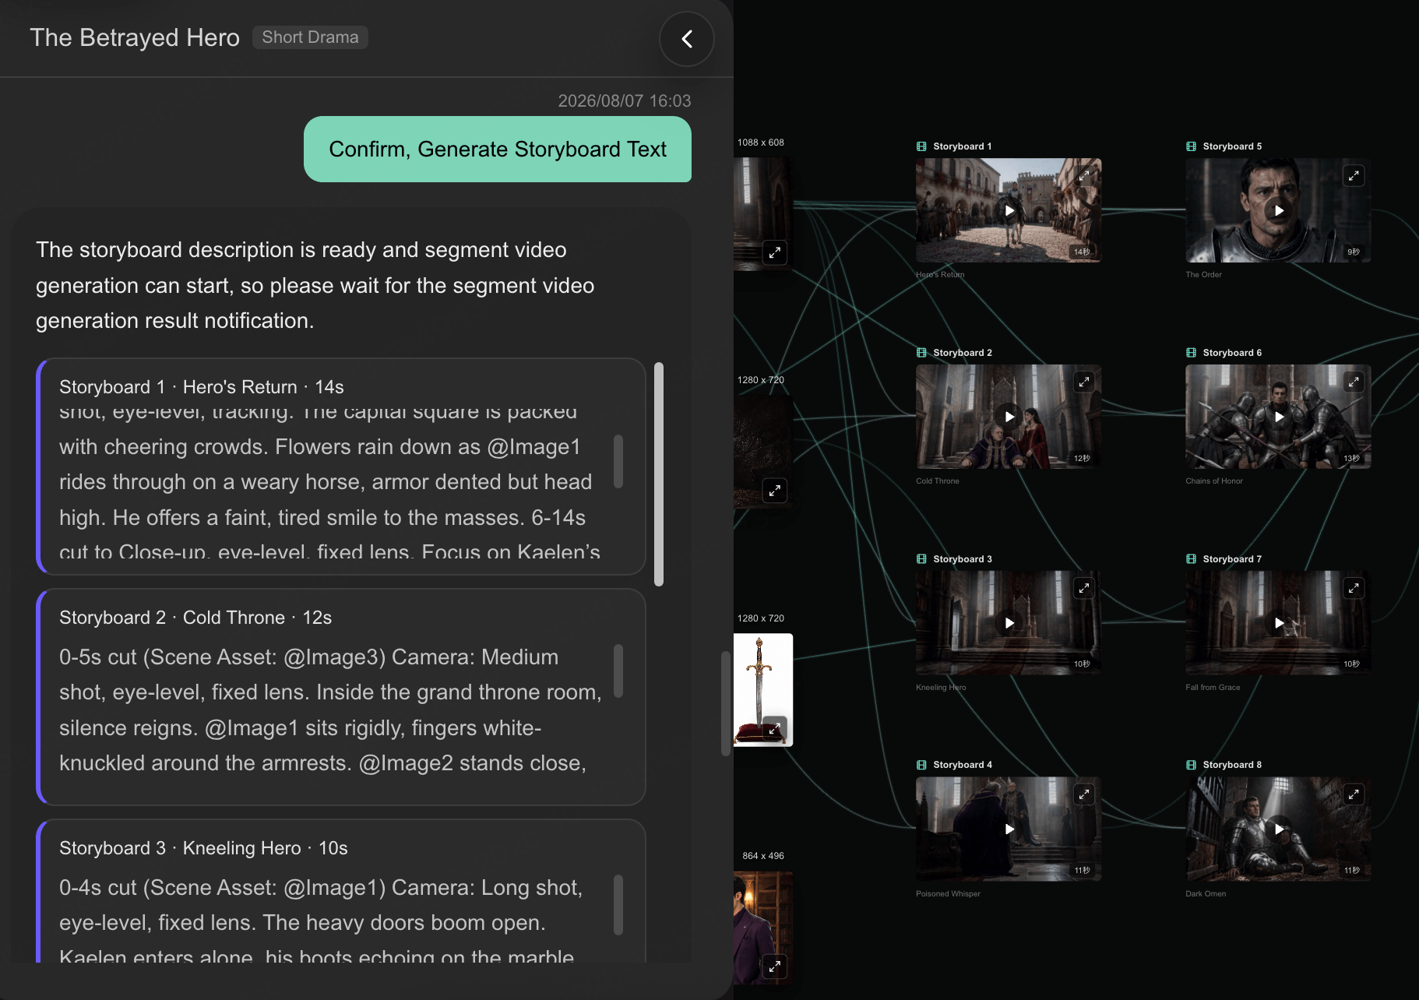Click the chat list vertical scrollbar
This screenshot has width=1419, height=1000.
point(659,474)
